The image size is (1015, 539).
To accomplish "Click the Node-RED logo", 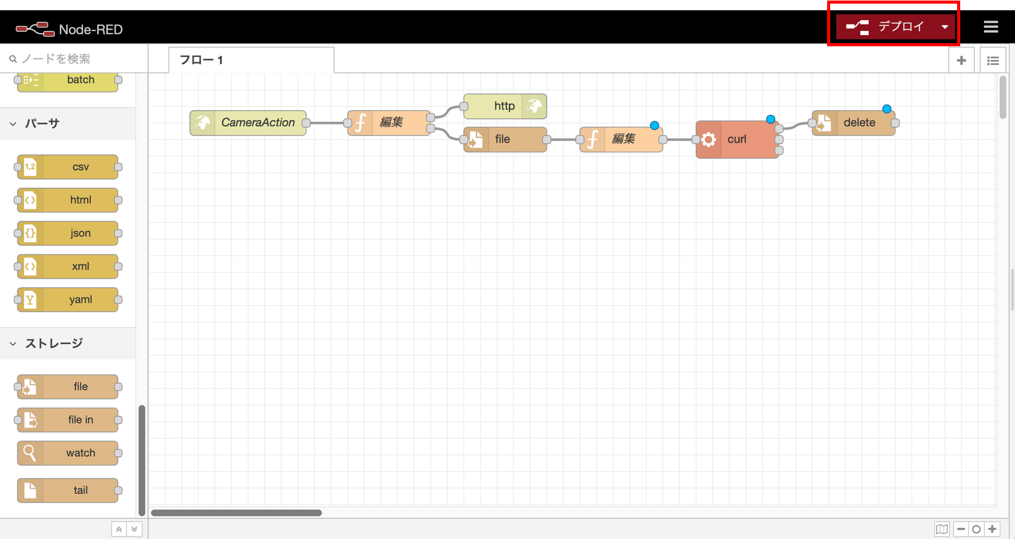I will click(x=69, y=29).
